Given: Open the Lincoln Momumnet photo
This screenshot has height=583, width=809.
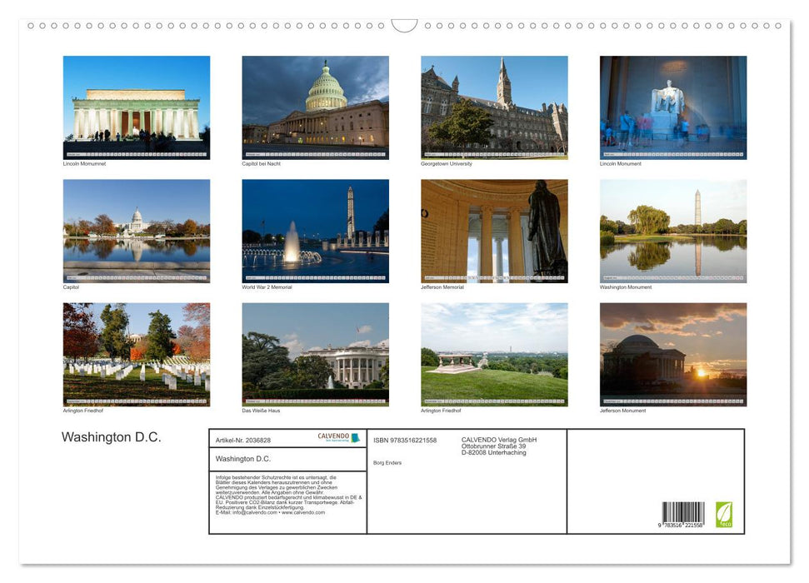Looking at the screenshot, I should [x=136, y=107].
